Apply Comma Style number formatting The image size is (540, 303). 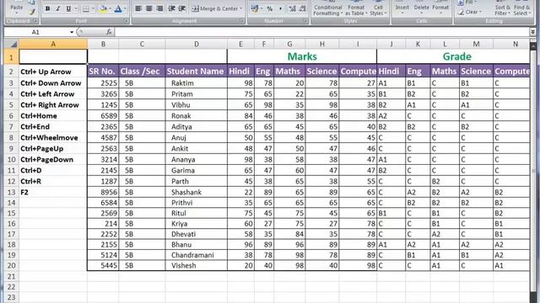(x=280, y=8)
